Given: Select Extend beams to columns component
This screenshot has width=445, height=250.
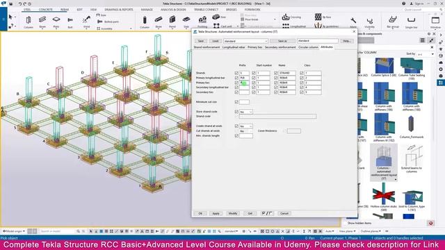Looking at the screenshot, I should point(412,159).
